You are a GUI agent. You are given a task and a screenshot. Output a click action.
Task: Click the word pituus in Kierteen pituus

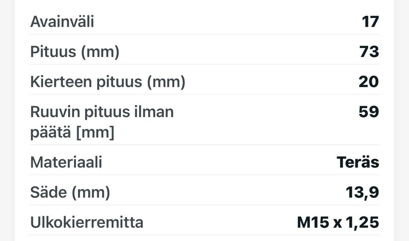[119, 82]
